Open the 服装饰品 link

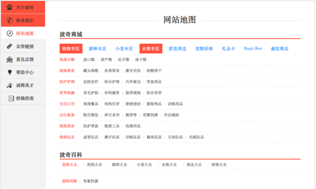(154, 104)
